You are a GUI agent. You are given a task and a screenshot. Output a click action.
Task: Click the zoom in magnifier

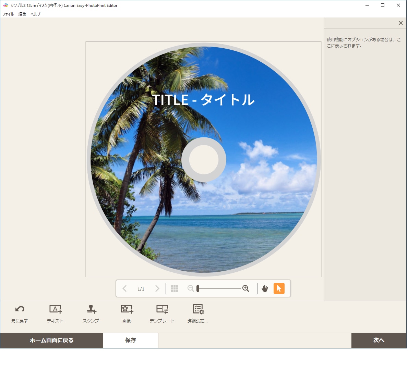(245, 288)
